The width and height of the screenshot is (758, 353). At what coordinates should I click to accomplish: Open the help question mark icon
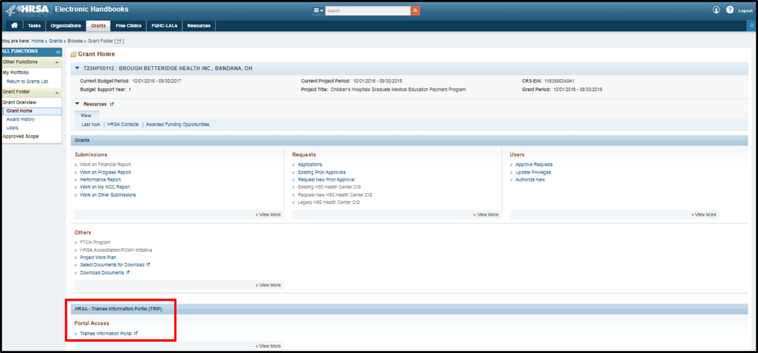[x=730, y=10]
